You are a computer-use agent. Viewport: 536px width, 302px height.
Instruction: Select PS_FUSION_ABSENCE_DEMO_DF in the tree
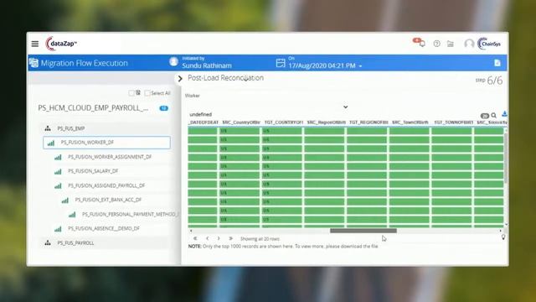click(x=104, y=228)
